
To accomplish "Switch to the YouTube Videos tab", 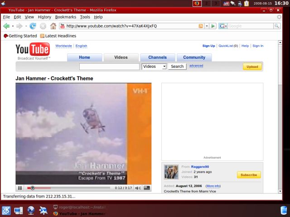I will pos(121,57).
